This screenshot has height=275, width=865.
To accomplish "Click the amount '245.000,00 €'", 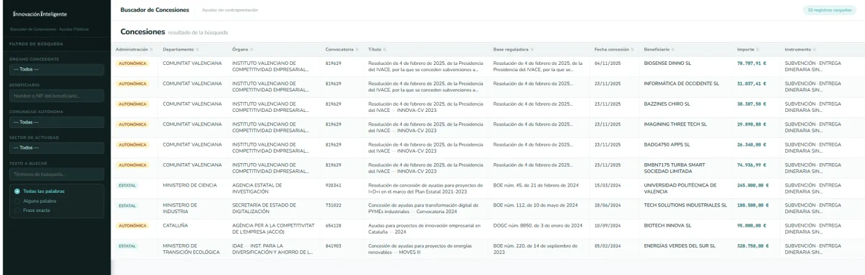I will tap(753, 185).
